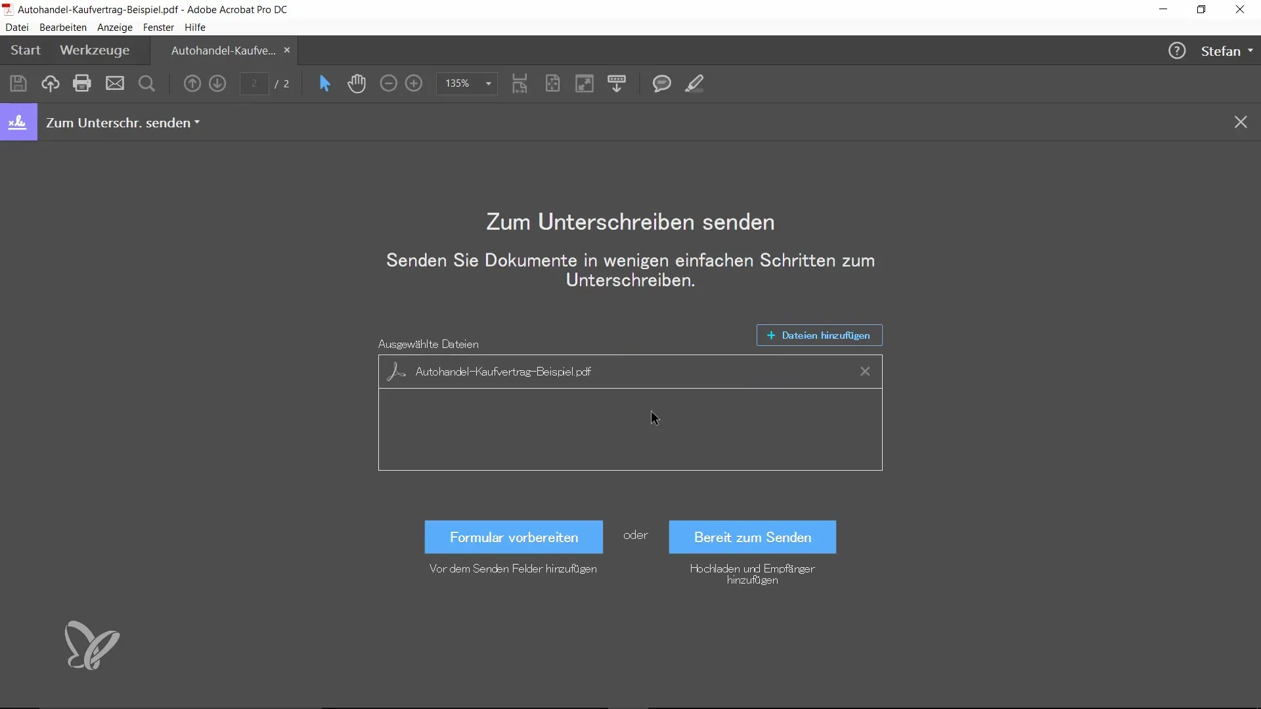Select the hand pan tool
The height and width of the screenshot is (709, 1261).
pos(357,83)
